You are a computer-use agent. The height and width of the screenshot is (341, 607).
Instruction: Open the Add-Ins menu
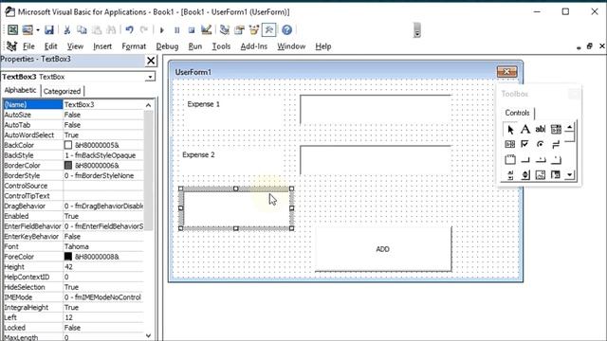[x=254, y=46]
